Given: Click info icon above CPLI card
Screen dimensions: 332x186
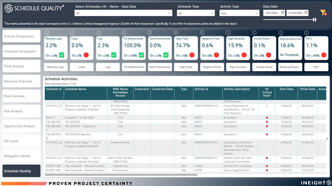Looking at the screenshot, I should tap(306, 33).
